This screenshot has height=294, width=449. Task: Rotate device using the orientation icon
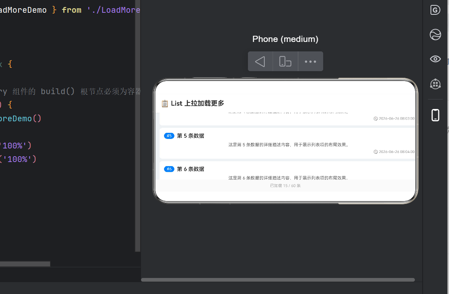click(285, 62)
